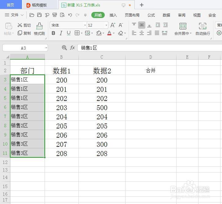222x204 pixels.
Task: Switch to the 审阅 tab
Action: click(182, 15)
